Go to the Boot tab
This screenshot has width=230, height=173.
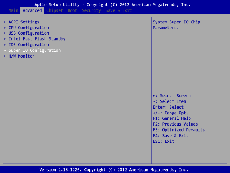click(x=72, y=10)
